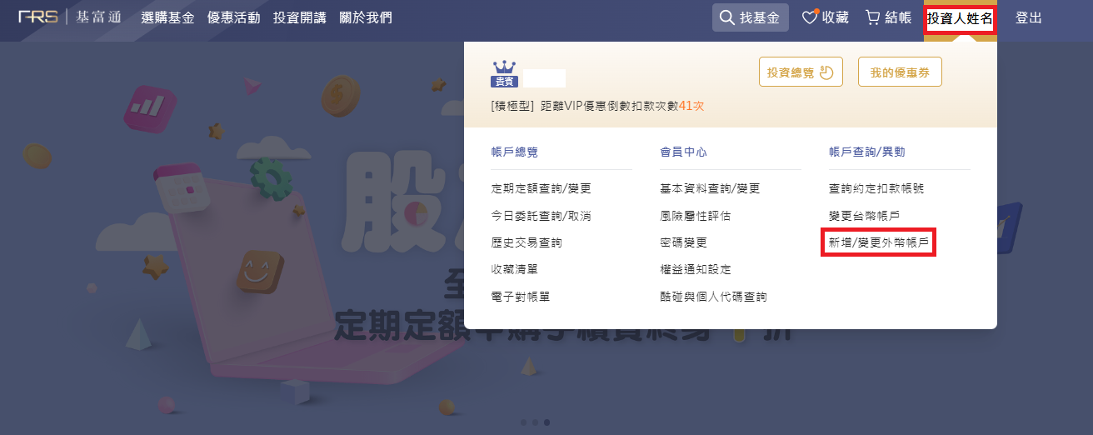Open 新增/變更外幣帳戶 link
Screen dimensions: 1093x435
click(x=878, y=242)
